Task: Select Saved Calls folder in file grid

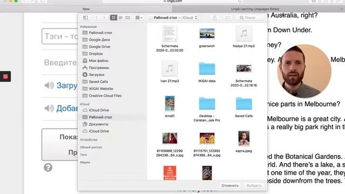Action: click(244, 107)
